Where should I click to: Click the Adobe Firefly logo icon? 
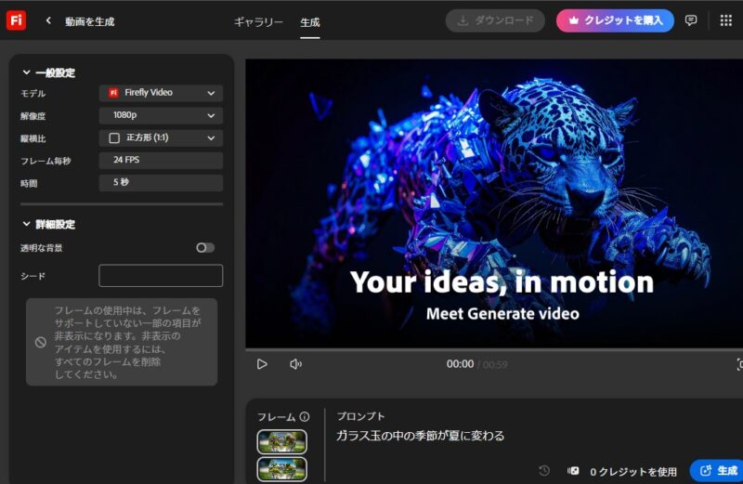pyautogui.click(x=16, y=20)
